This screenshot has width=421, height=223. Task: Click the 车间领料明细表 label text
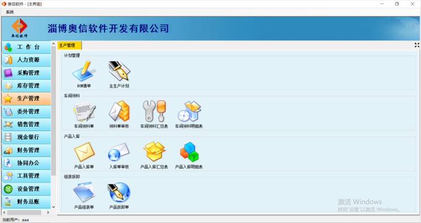point(189,126)
